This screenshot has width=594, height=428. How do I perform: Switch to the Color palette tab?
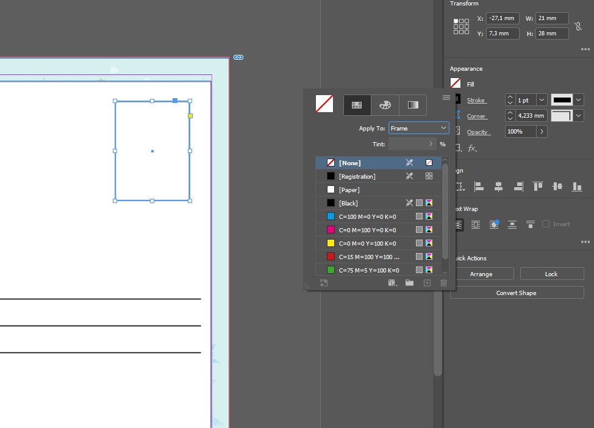(x=385, y=105)
